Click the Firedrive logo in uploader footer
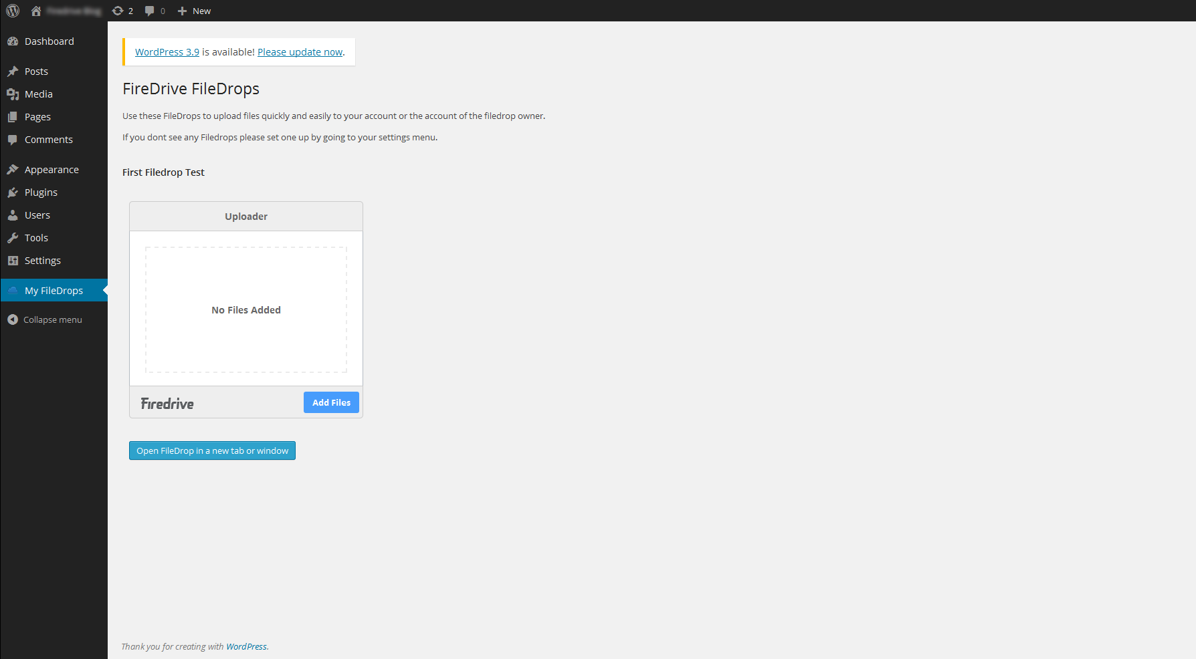 point(167,404)
